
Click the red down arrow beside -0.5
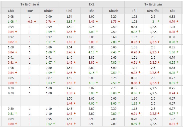click(x=35, y=21)
